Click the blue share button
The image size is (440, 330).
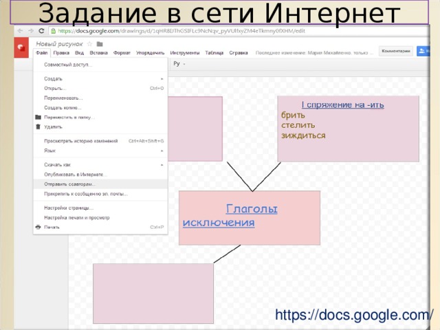click(423, 51)
